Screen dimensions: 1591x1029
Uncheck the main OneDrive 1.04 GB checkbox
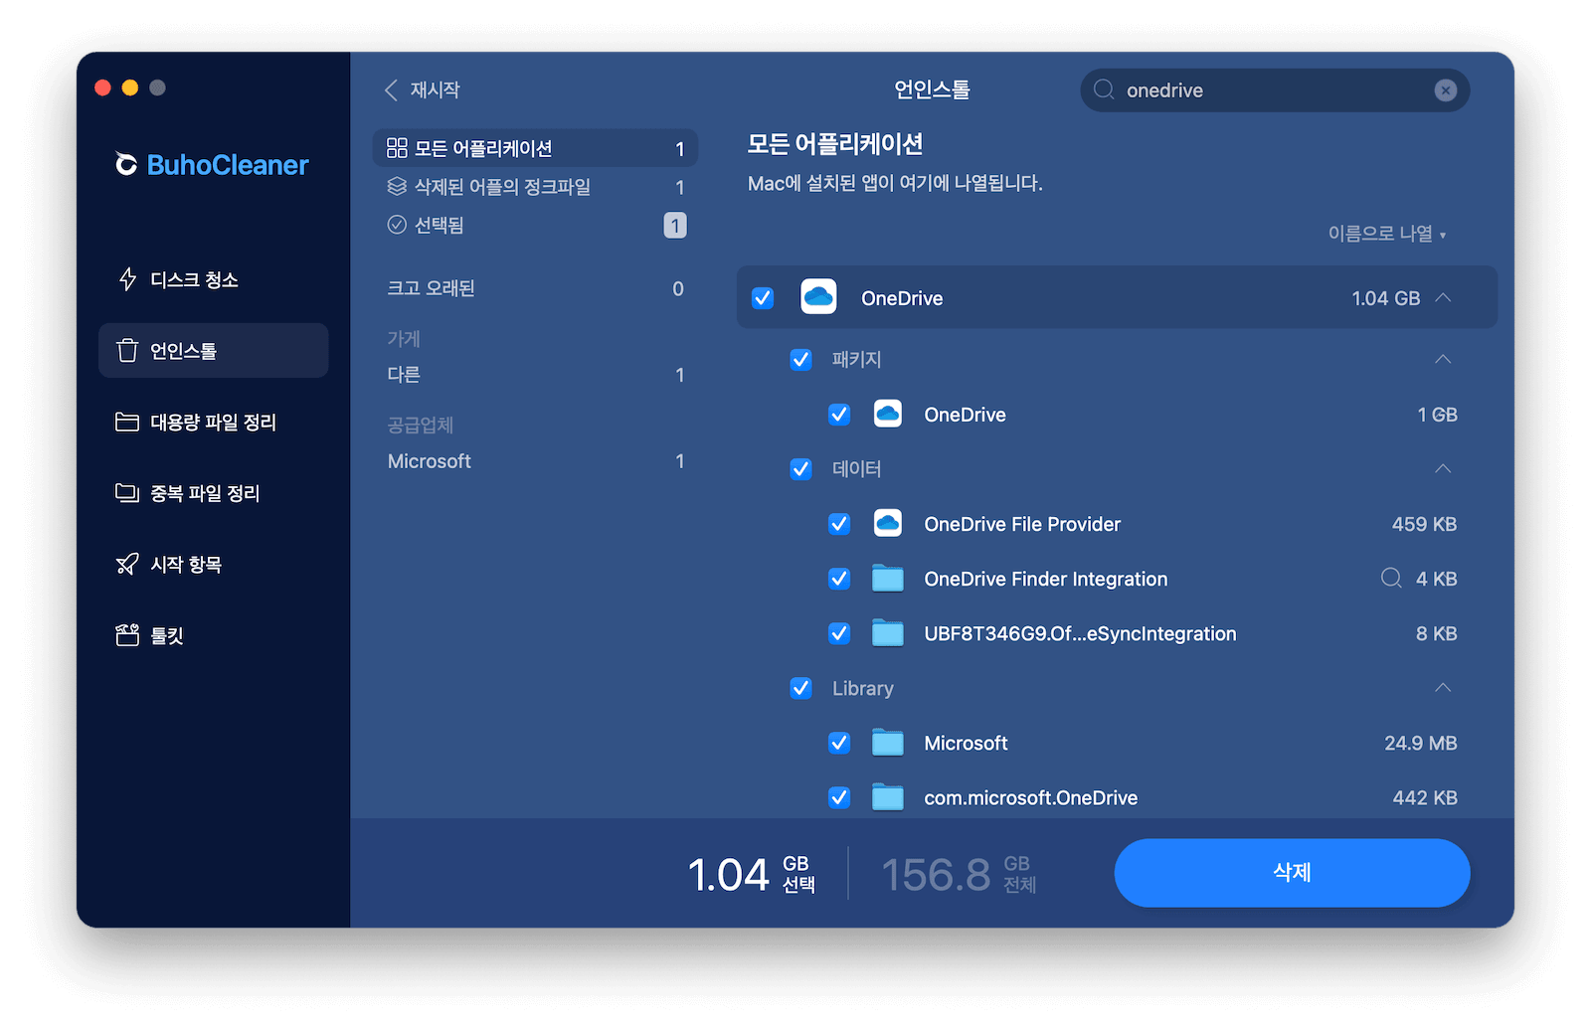(x=763, y=297)
